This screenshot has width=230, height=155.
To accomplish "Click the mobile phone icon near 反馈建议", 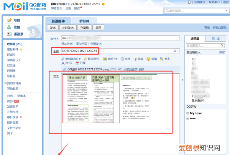I will point(189,2).
